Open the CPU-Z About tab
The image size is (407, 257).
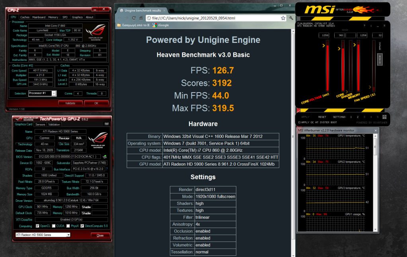90,17
